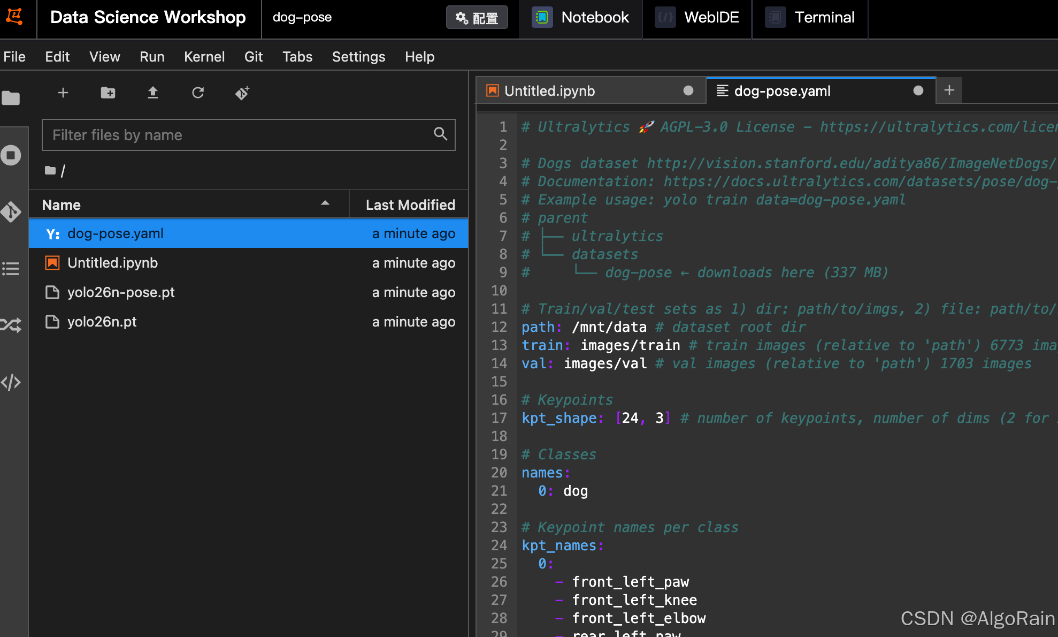Image resolution: width=1058 pixels, height=637 pixels.
Task: Select yolo26n-pose.pt in file list
Action: (x=249, y=292)
